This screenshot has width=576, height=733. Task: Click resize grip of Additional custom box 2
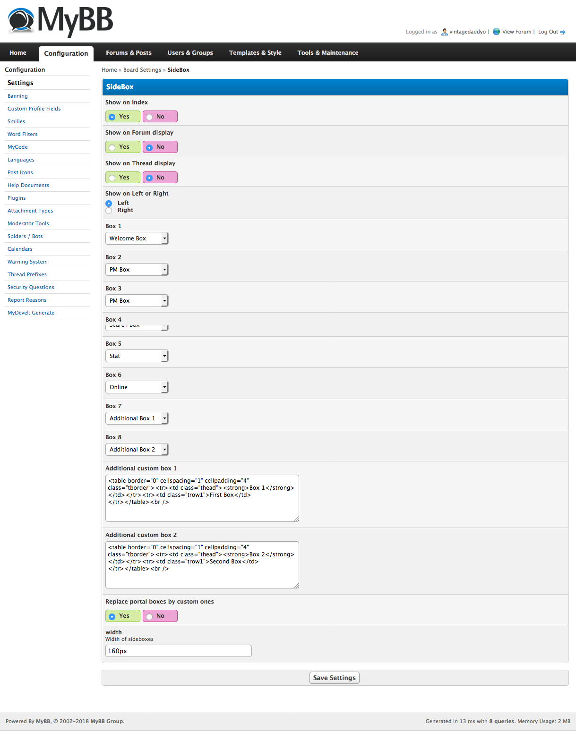click(296, 586)
